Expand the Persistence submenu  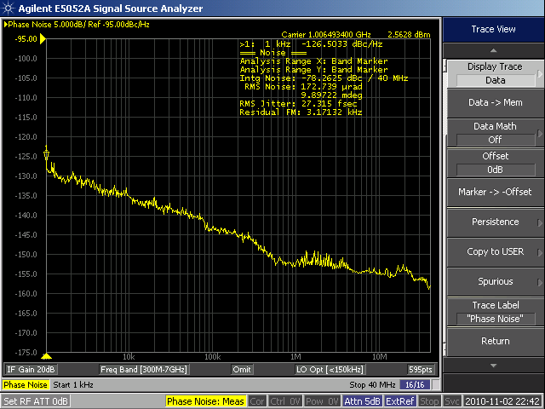click(495, 222)
